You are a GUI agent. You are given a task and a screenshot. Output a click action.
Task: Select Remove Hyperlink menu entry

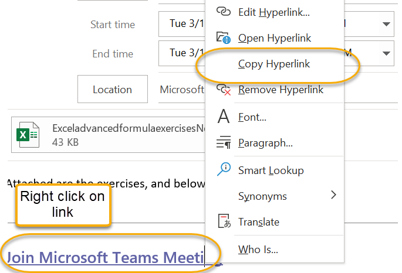pos(274,90)
